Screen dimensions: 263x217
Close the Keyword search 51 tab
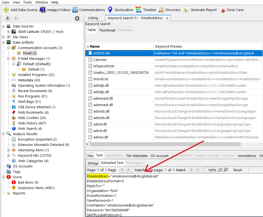coord(167,18)
